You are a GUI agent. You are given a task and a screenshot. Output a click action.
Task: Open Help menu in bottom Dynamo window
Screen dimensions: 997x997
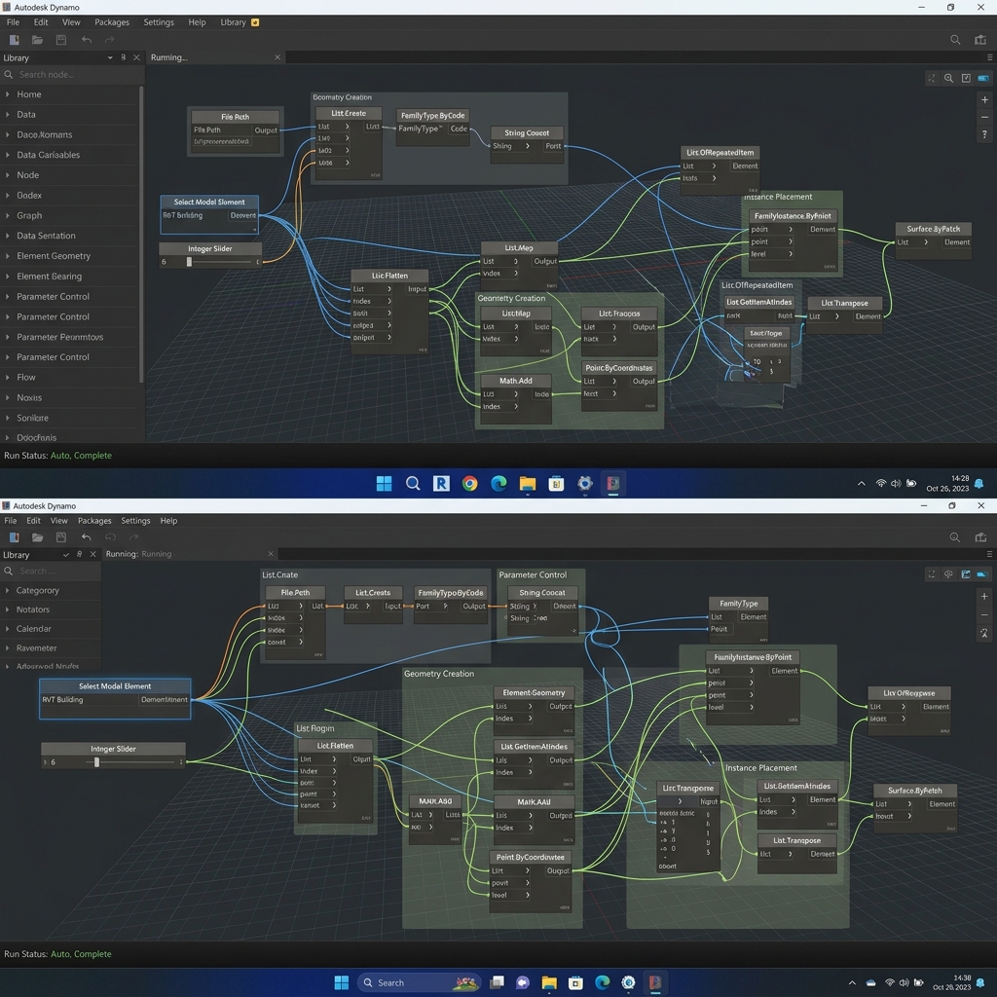[x=168, y=520]
